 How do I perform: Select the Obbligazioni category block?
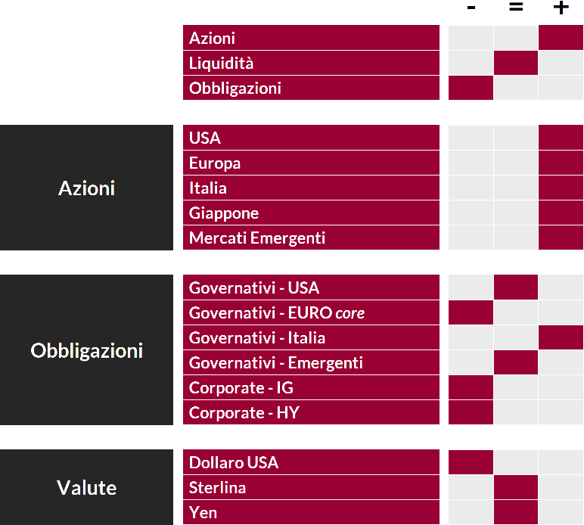click(x=86, y=350)
